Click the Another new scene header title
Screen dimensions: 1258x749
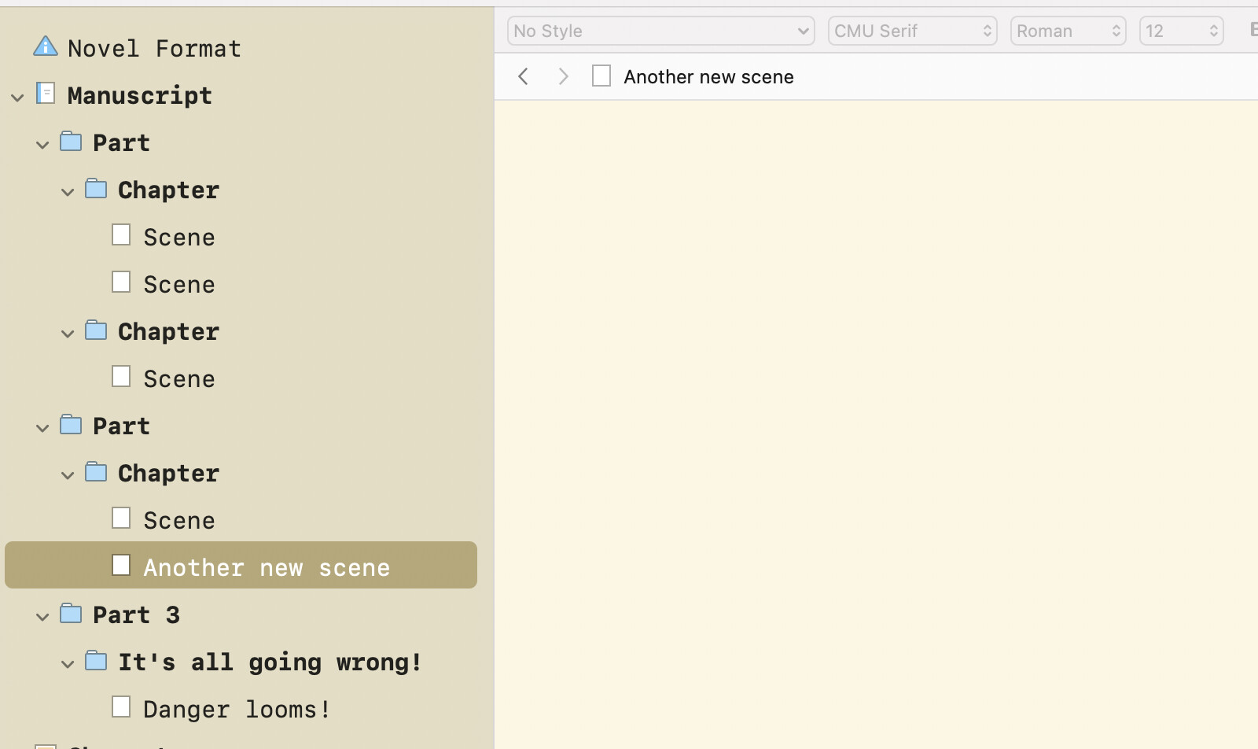pos(708,76)
